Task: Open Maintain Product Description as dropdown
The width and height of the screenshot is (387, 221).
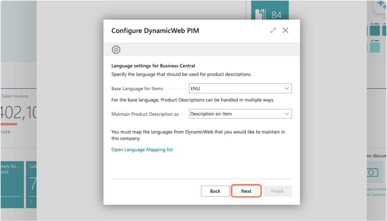Action: 240,114
